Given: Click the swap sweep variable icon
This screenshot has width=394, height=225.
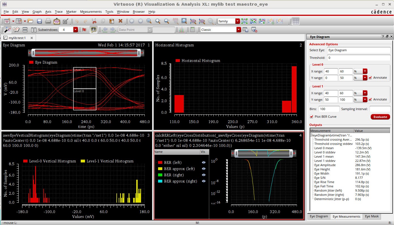Looking at the screenshot, I should pos(262,21).
